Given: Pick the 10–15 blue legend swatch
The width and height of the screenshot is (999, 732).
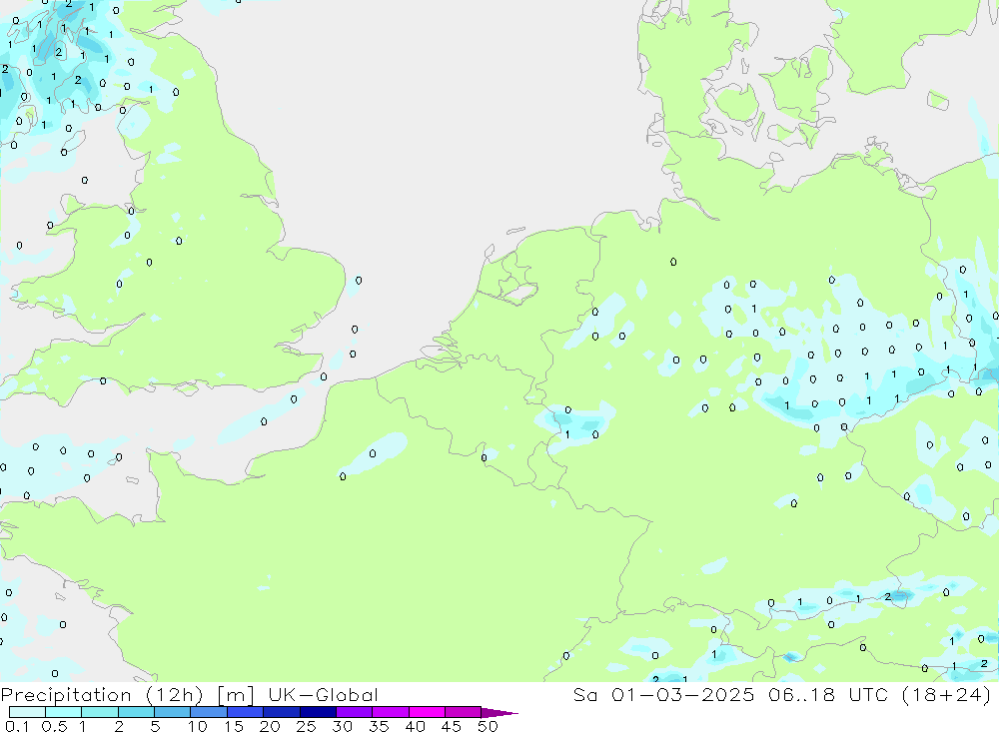Looking at the screenshot, I should pos(209,712).
